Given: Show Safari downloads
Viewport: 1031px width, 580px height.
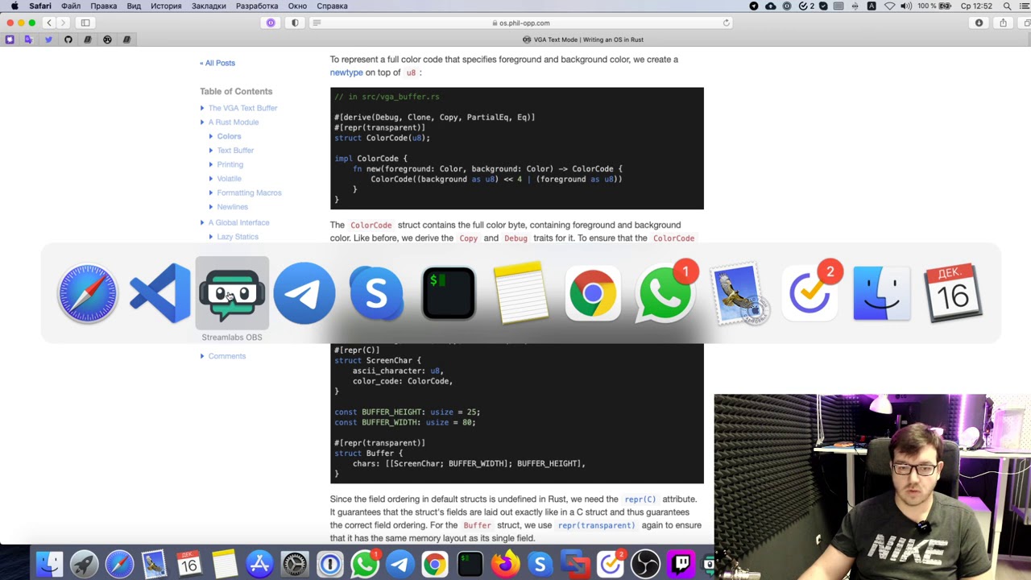Looking at the screenshot, I should [979, 23].
